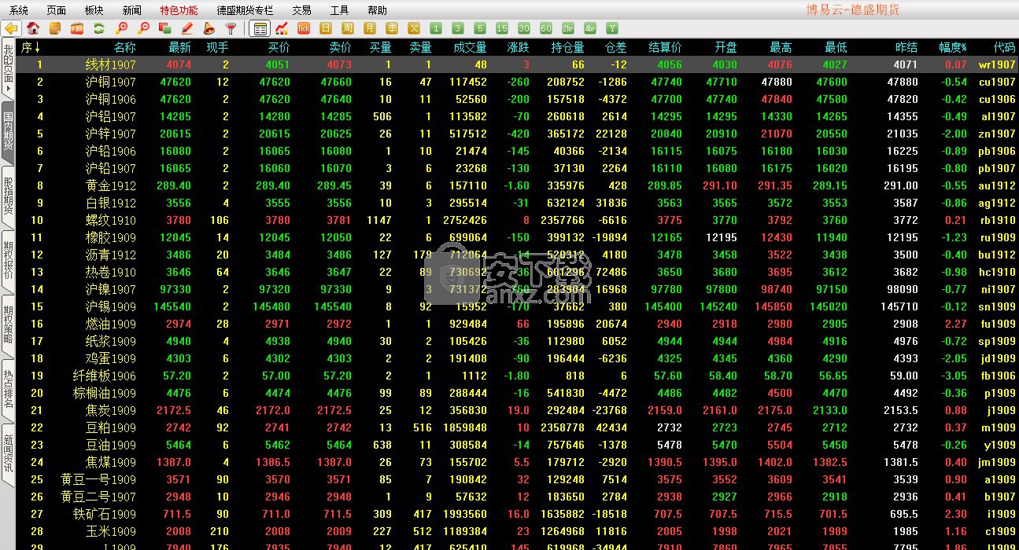The image size is (1019, 550).
Task: Sort by 最新 column header
Action: pos(179,47)
